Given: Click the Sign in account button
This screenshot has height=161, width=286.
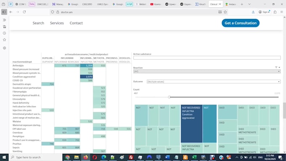Looking at the screenshot, I should click(x=264, y=12).
